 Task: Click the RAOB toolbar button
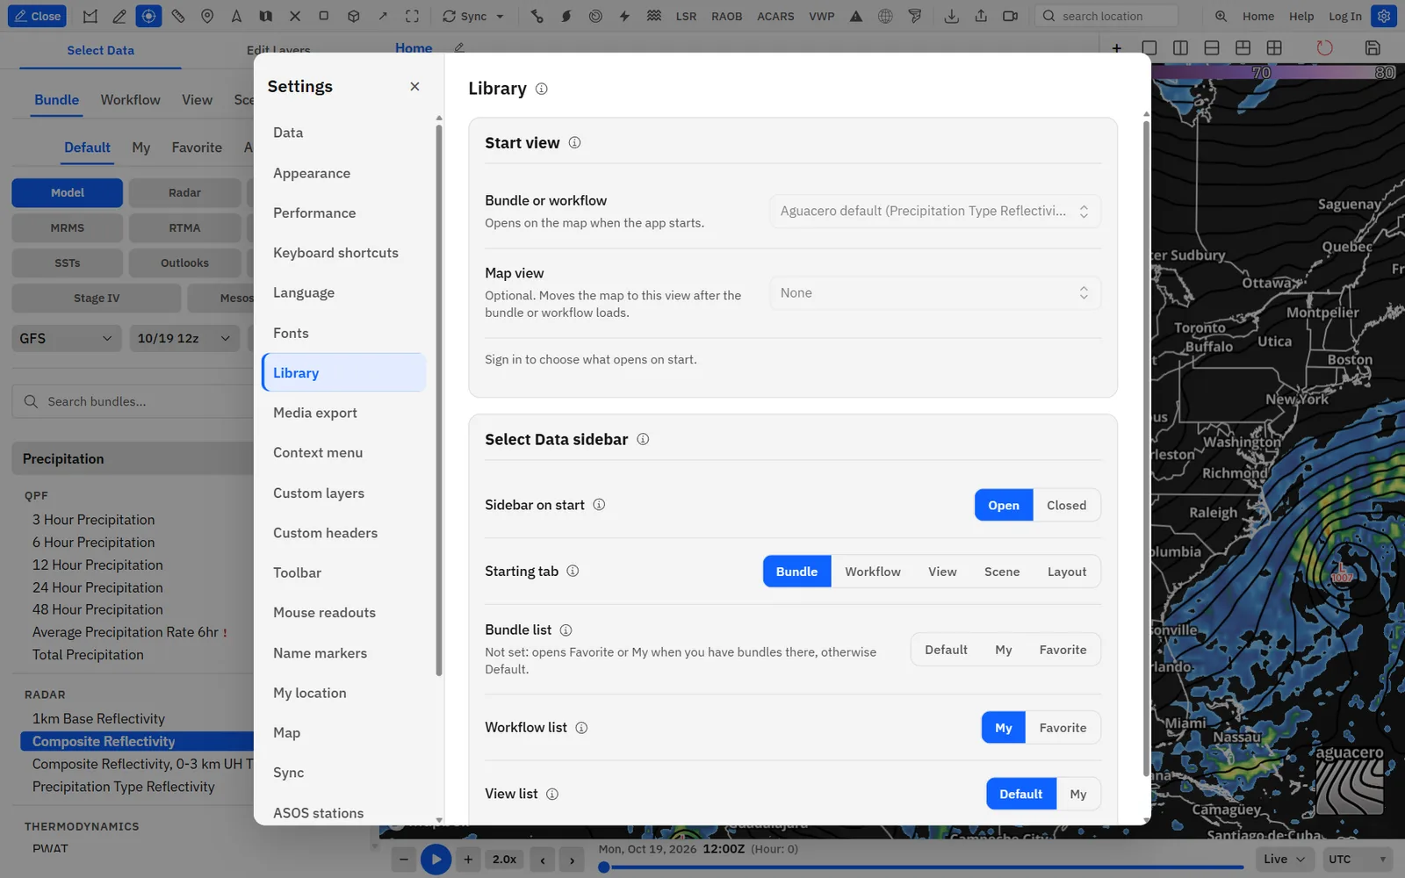click(726, 17)
